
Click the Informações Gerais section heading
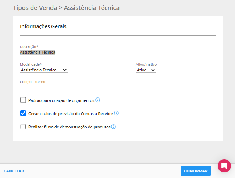(43, 26)
